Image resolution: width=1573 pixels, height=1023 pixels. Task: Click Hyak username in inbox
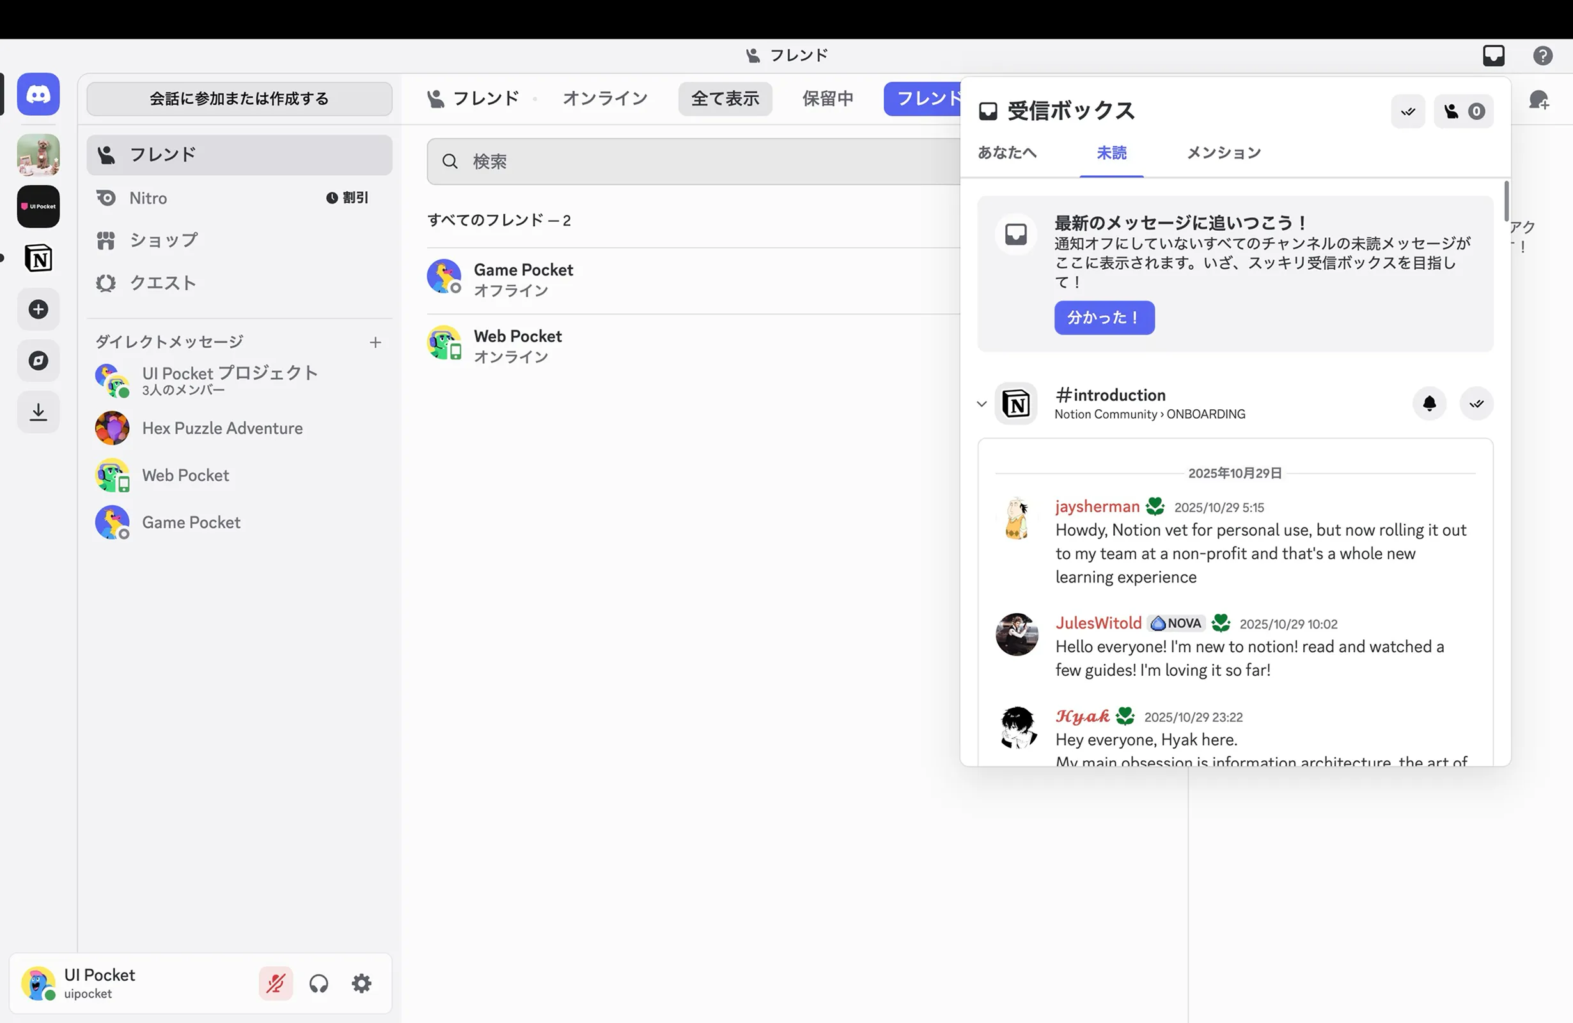[x=1083, y=716]
